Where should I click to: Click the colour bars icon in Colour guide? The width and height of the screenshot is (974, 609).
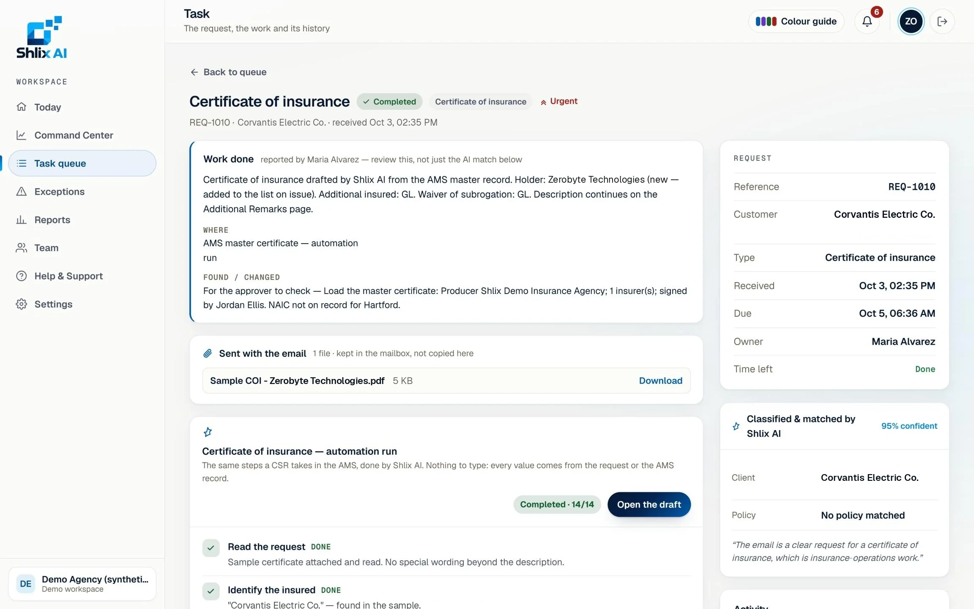tap(766, 22)
